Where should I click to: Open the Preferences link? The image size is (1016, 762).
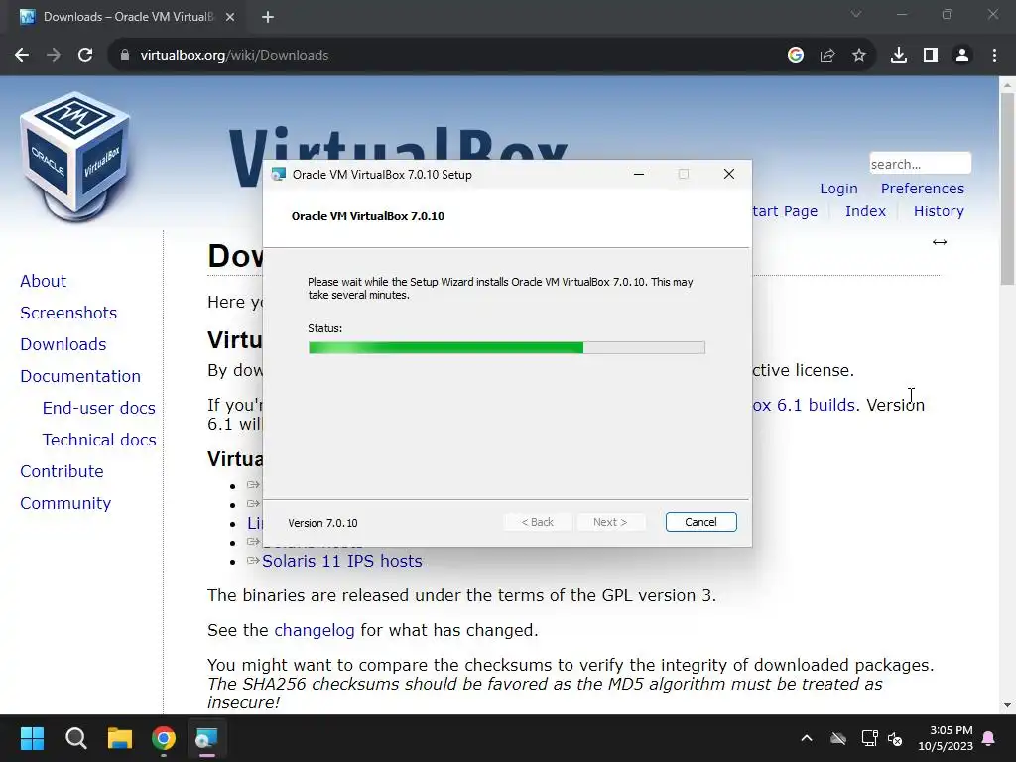[x=922, y=189]
